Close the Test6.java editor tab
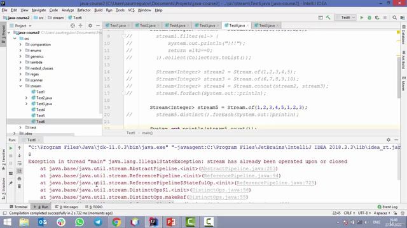The width and height of the screenshot is (407, 228). (x=247, y=25)
